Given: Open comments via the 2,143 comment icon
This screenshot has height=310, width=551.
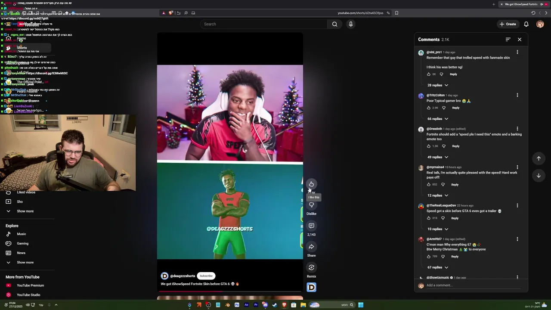Looking at the screenshot, I should tap(311, 226).
